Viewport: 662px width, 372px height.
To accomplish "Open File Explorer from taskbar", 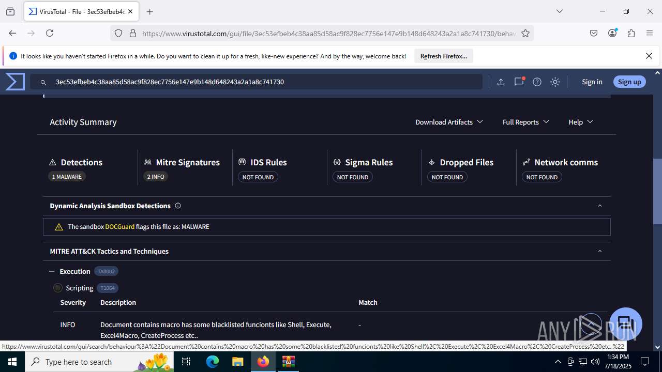I will click(x=237, y=362).
